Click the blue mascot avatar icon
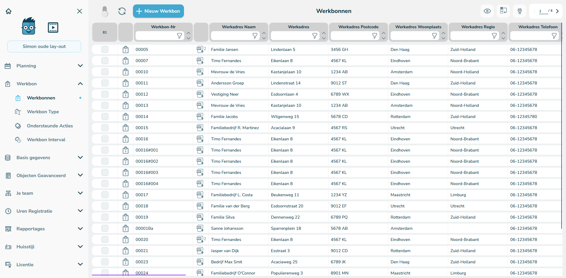The image size is (566, 278). click(29, 26)
